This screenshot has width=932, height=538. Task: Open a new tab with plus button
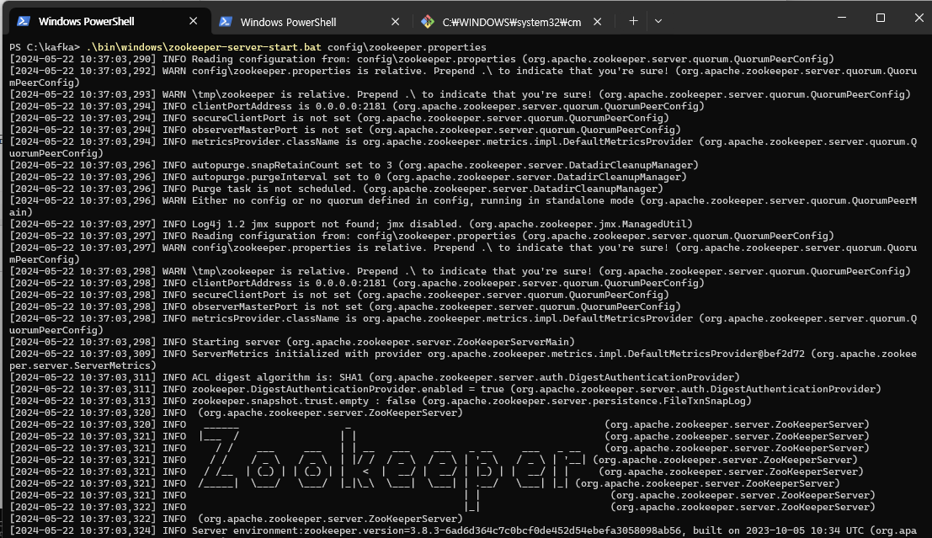tap(634, 21)
